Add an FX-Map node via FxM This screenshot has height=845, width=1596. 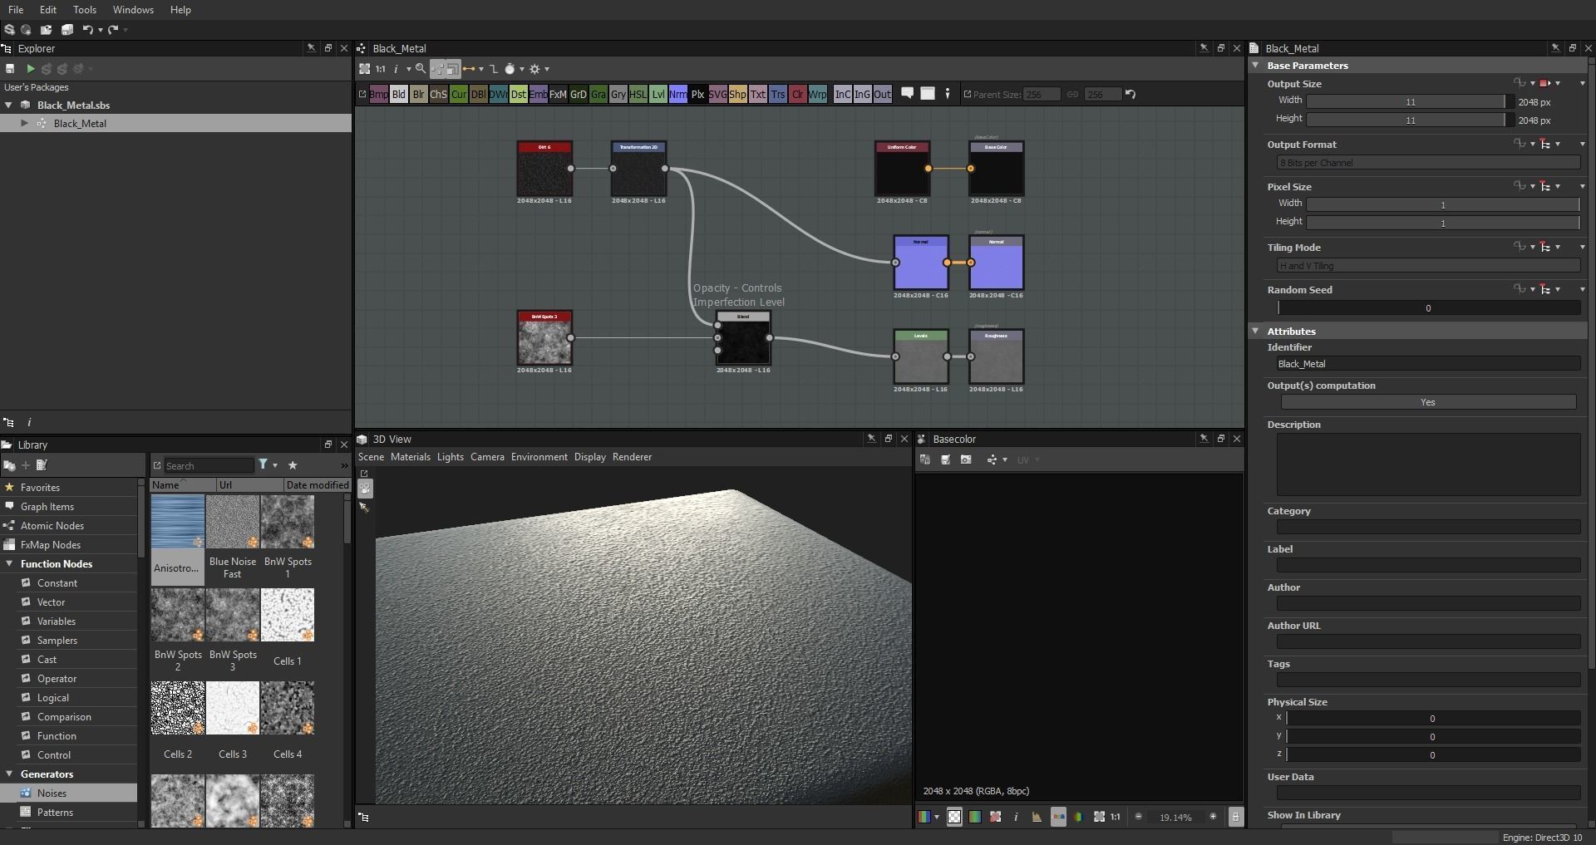coord(559,95)
